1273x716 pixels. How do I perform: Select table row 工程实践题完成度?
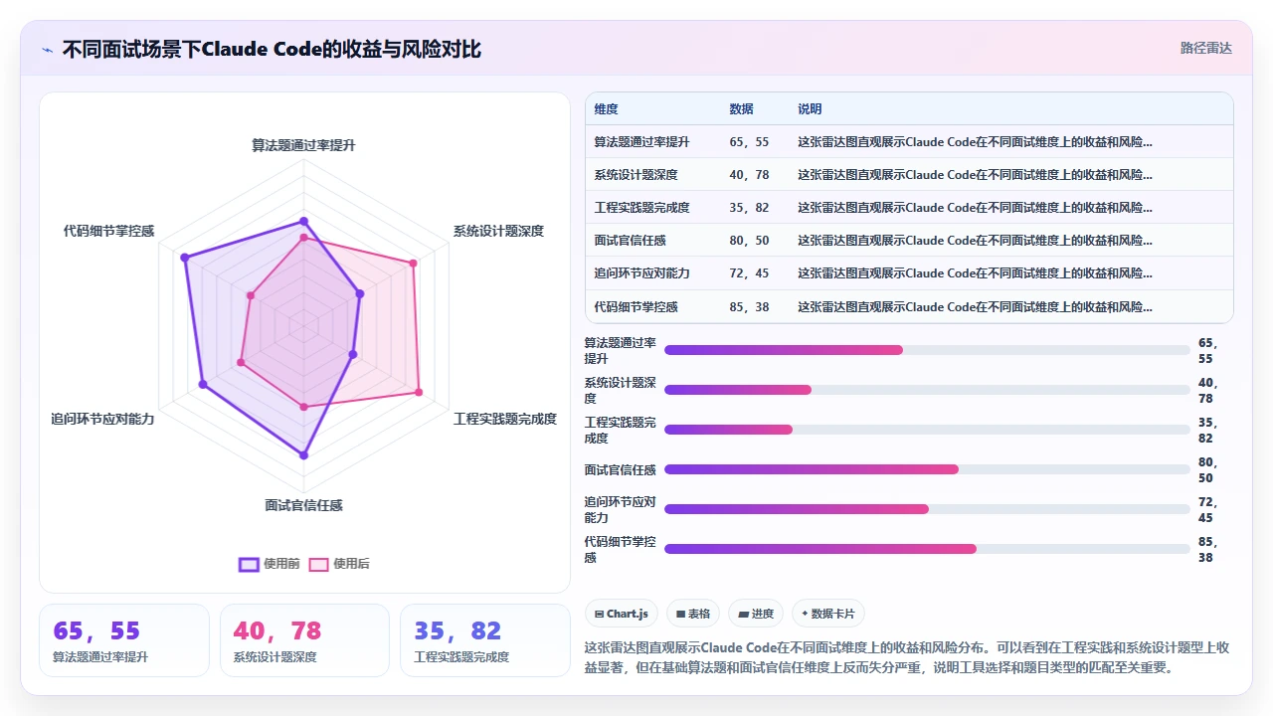(x=909, y=207)
